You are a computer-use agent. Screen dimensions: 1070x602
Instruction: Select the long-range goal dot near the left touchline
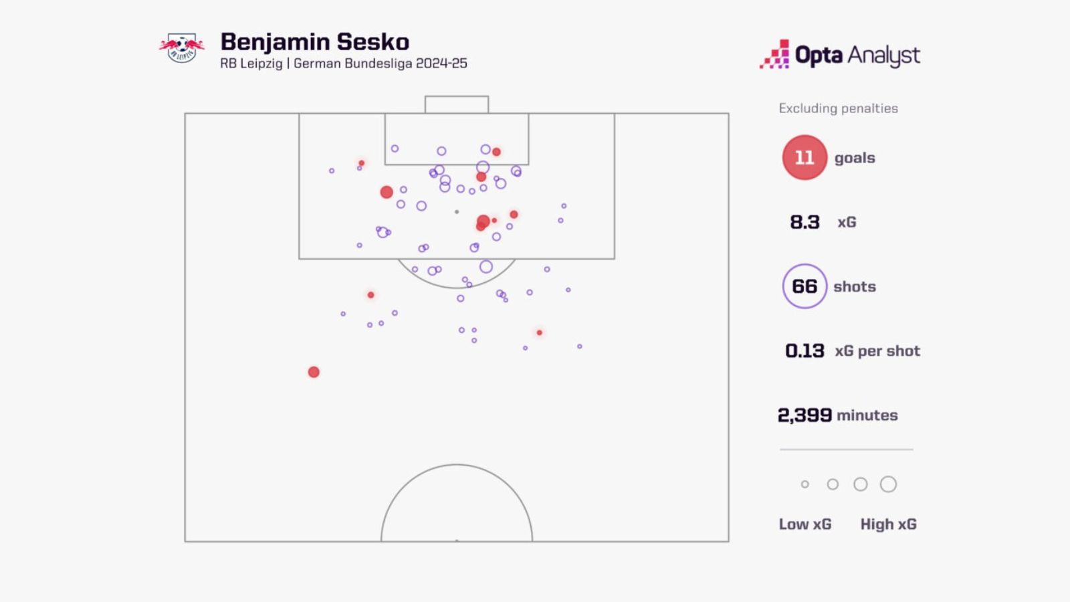pos(314,372)
